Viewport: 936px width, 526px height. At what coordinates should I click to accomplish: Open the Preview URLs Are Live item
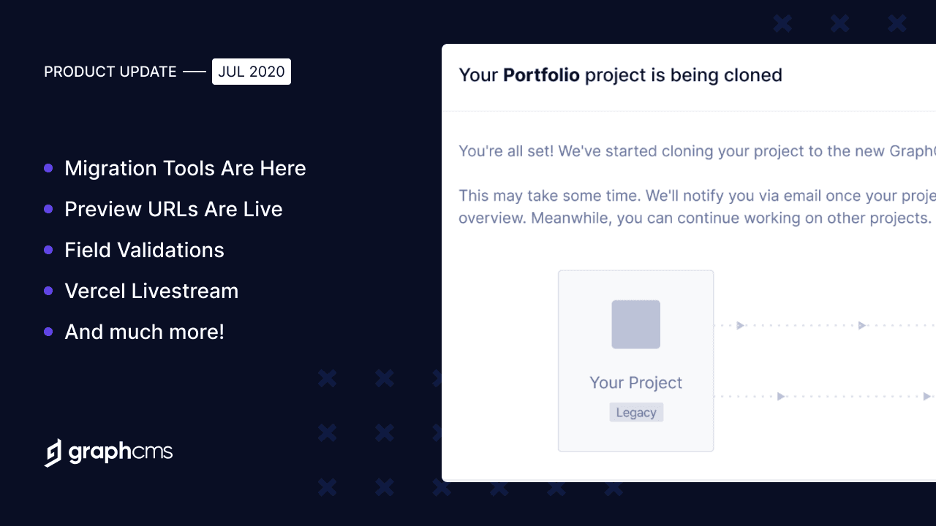pyautogui.click(x=173, y=209)
